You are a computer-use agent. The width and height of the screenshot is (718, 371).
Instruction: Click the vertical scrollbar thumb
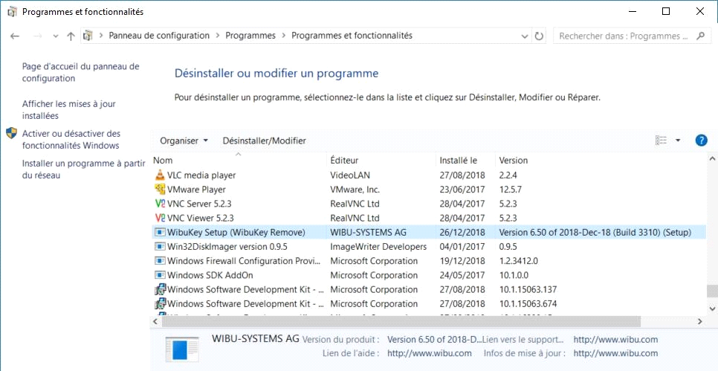click(x=711, y=291)
